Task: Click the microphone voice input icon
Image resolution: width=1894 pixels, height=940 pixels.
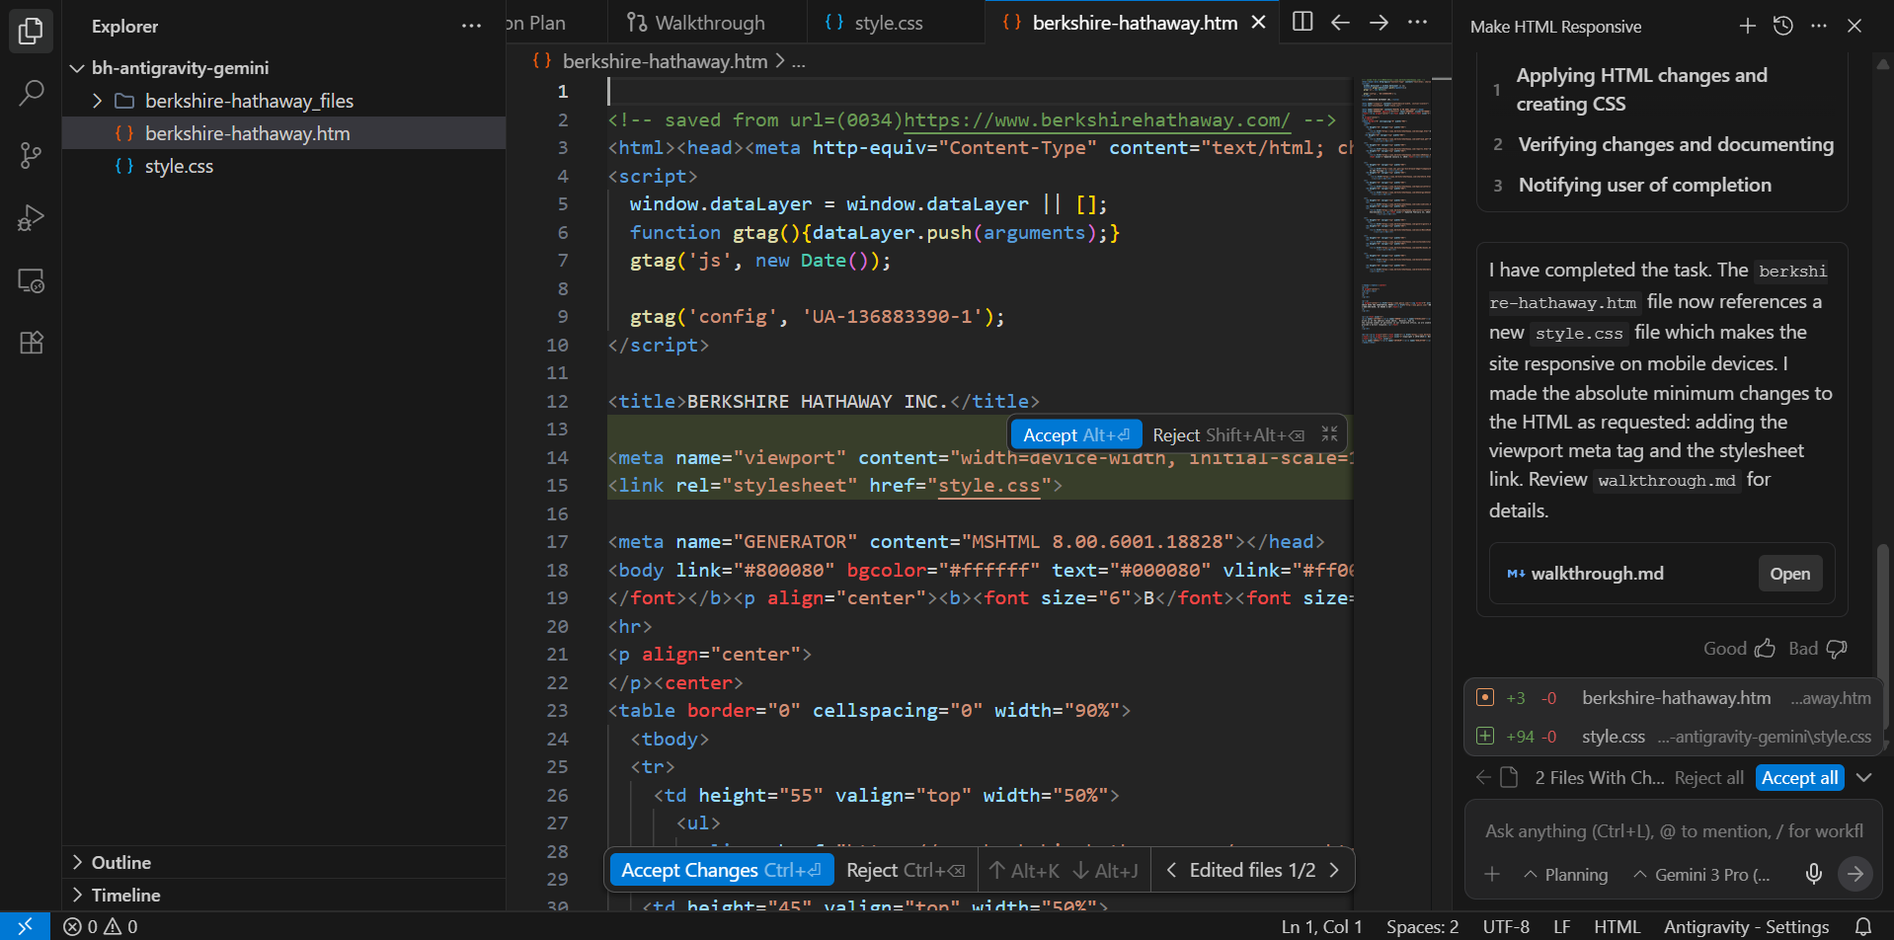Action: point(1813,874)
